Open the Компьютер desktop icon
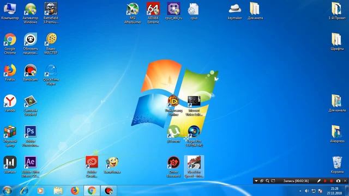This screenshot has width=349, height=196. pyautogui.click(x=10, y=11)
